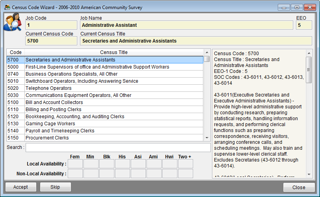Select Business Operations Specialists, All Other row
The image size is (320, 197).
pyautogui.click(x=105, y=74)
